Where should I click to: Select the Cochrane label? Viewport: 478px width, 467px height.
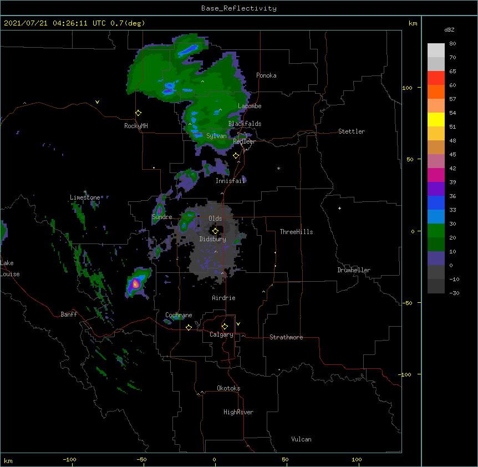(179, 315)
